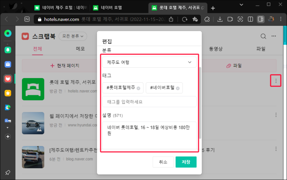The image size is (287, 180).
Task: Open the Papago parrot sidebar icon
Action: coord(8,107)
